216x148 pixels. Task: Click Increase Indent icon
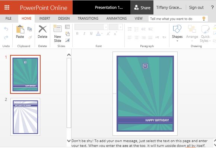coord(150,29)
